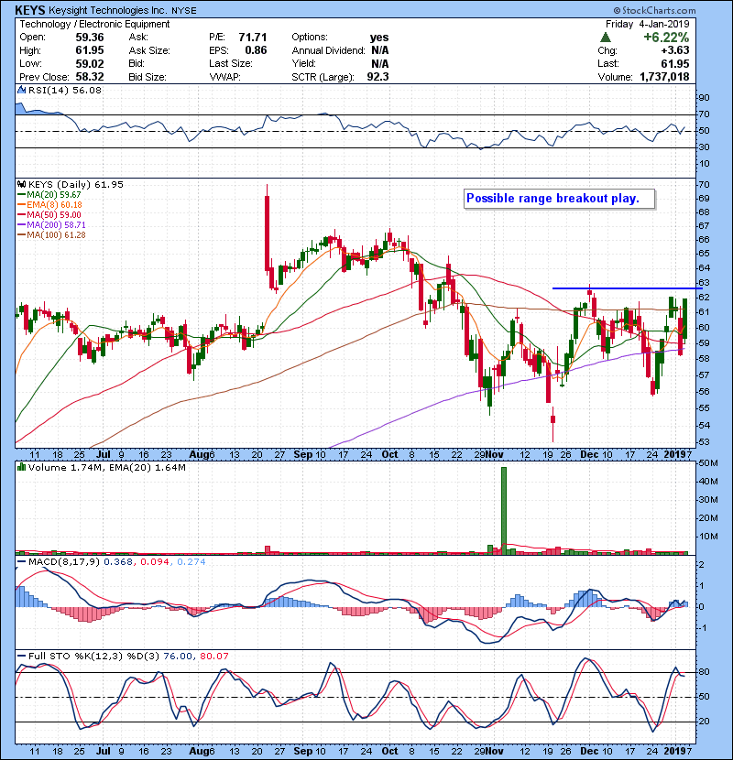Click the tall green November volume spike bar

tap(504, 510)
